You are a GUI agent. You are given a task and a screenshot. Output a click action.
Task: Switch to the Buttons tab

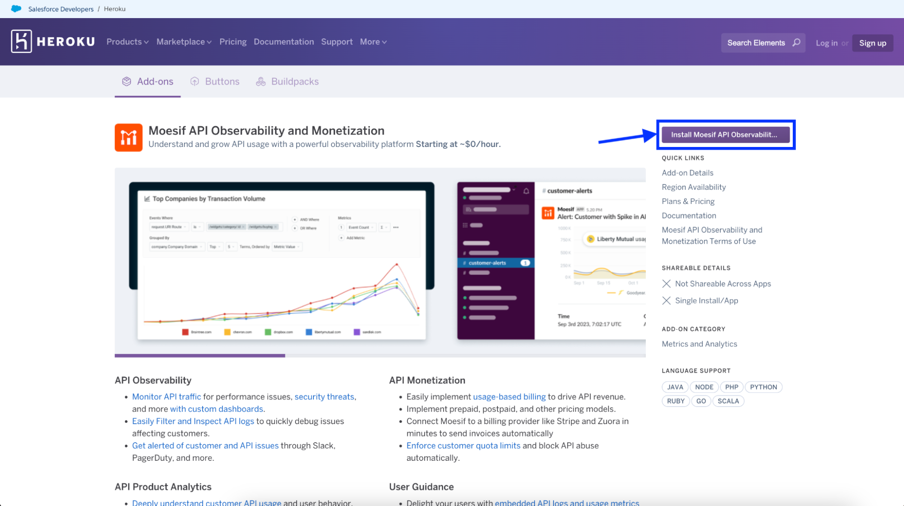click(222, 81)
